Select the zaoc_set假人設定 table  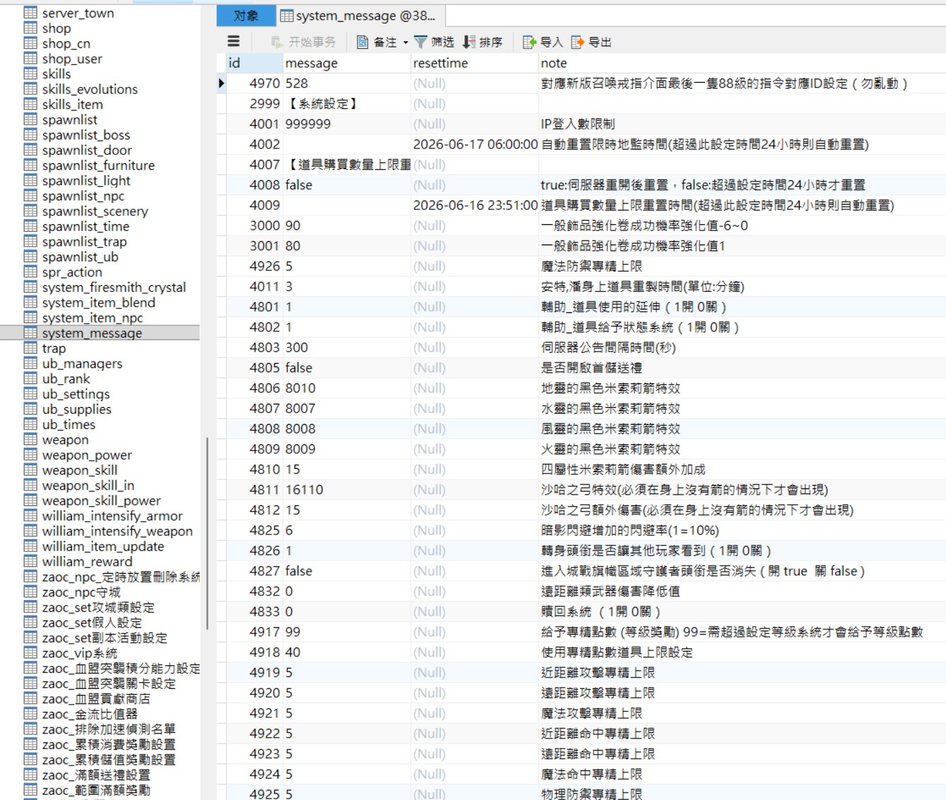[92, 623]
